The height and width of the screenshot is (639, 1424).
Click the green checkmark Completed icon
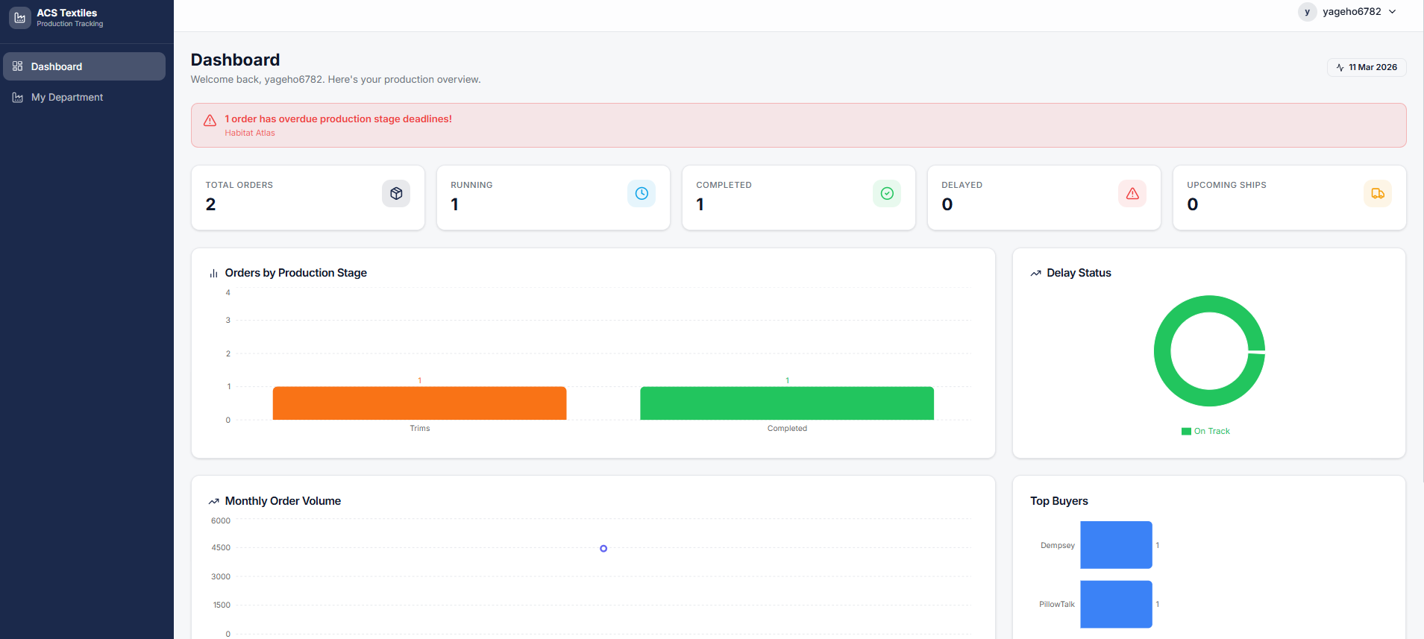(x=887, y=194)
